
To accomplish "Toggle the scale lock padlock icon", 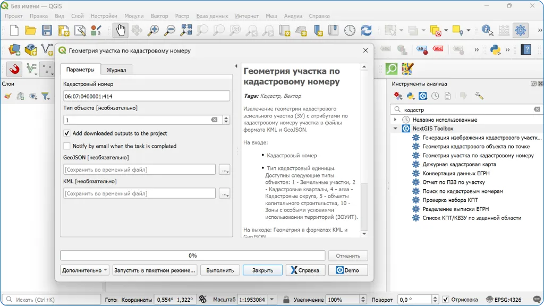I will 286,300.
